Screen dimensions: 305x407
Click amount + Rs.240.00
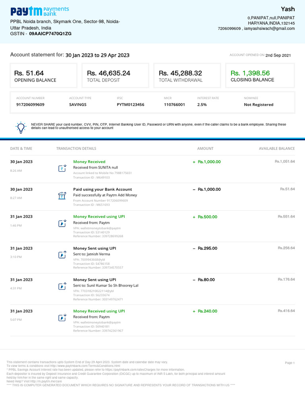click(205, 311)
